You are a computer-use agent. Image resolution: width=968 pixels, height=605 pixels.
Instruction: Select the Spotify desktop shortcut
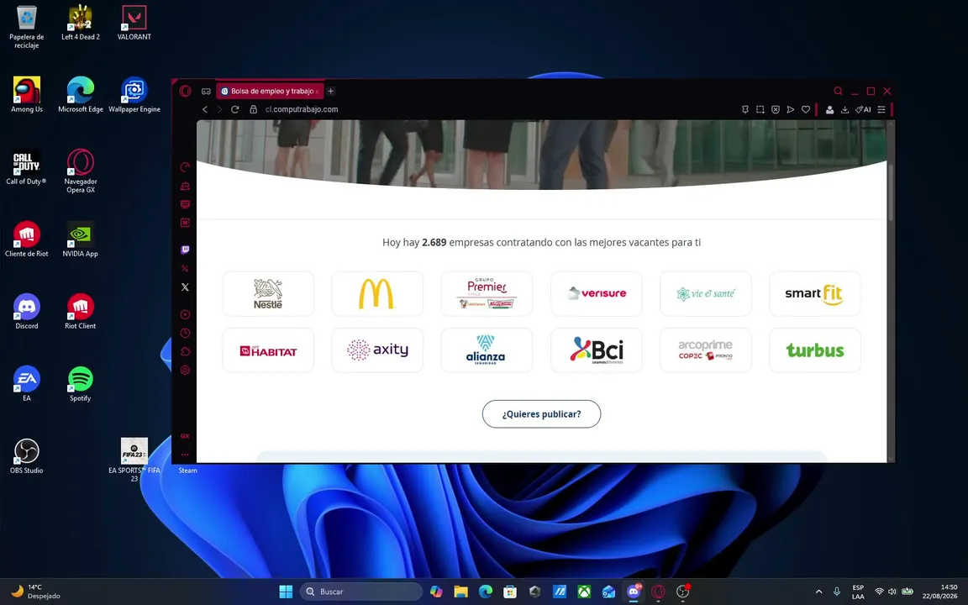coord(81,383)
